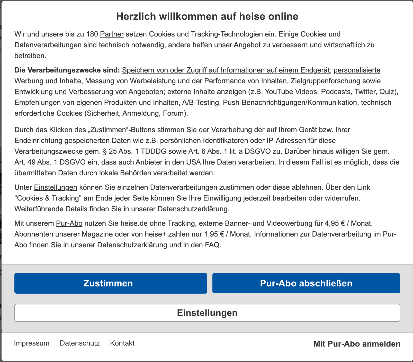
Task: Click the bold 'Die Verarbeitungszwecke sind:' text
Action: [x=67, y=70]
